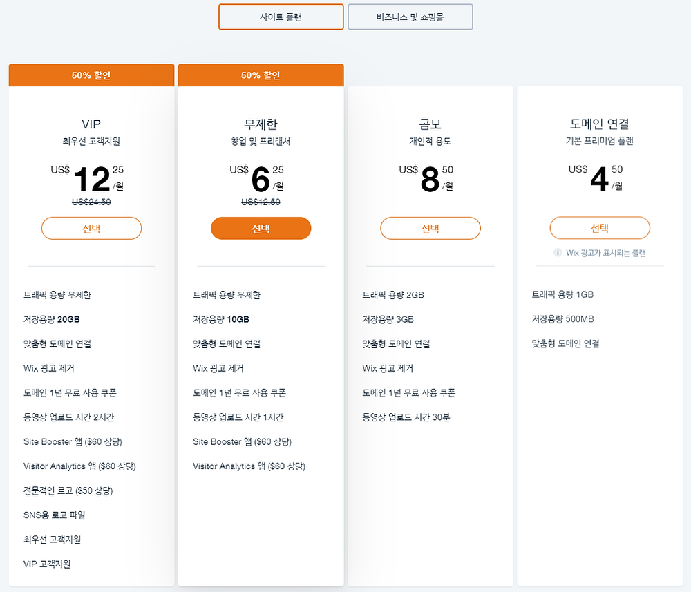Click the VIP plan title

click(x=91, y=124)
